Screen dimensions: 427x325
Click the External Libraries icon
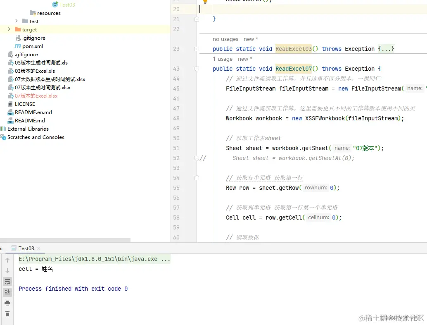3,129
